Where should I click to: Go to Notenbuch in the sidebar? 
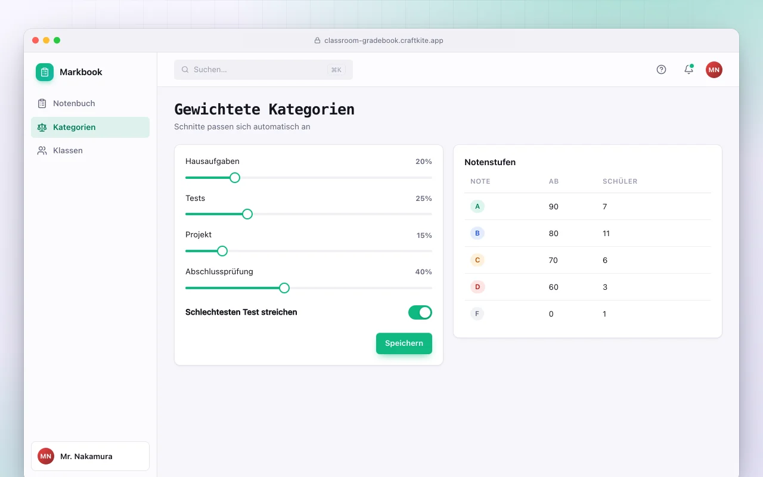[x=90, y=104]
